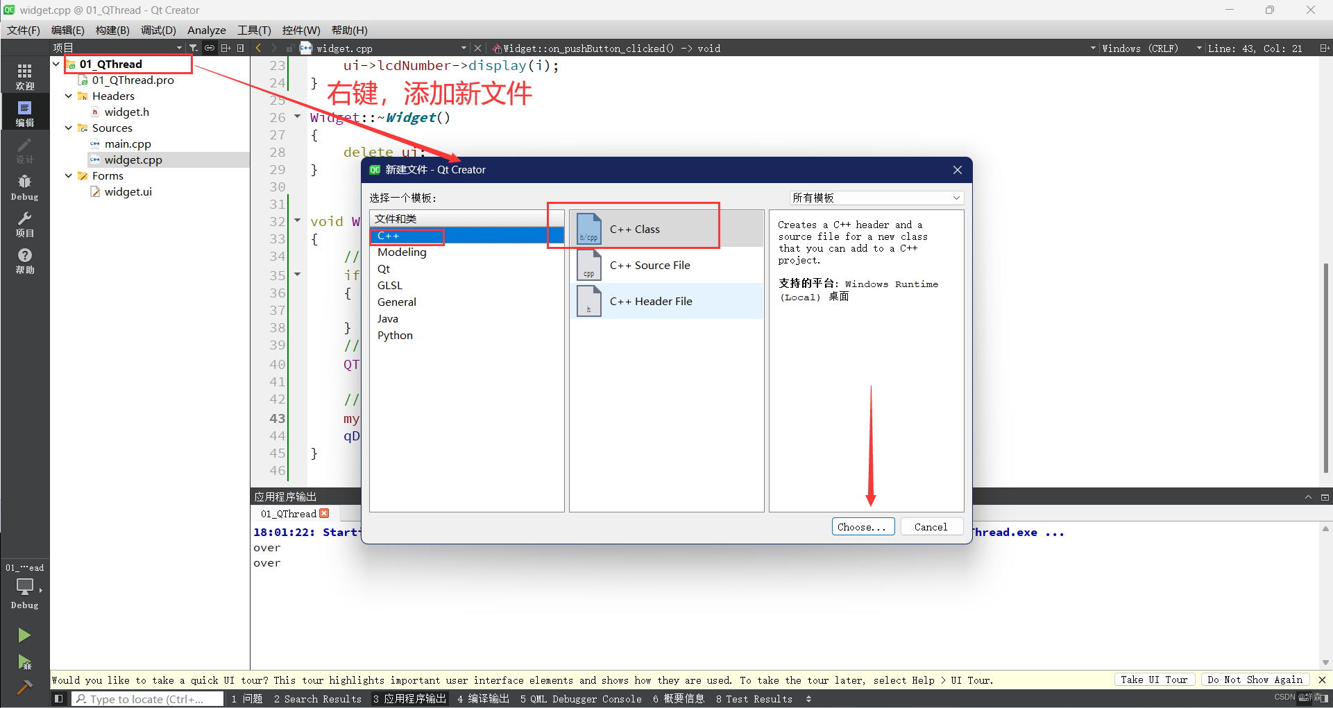
Task: Close the 01_QThread output tab
Action: pos(324,513)
